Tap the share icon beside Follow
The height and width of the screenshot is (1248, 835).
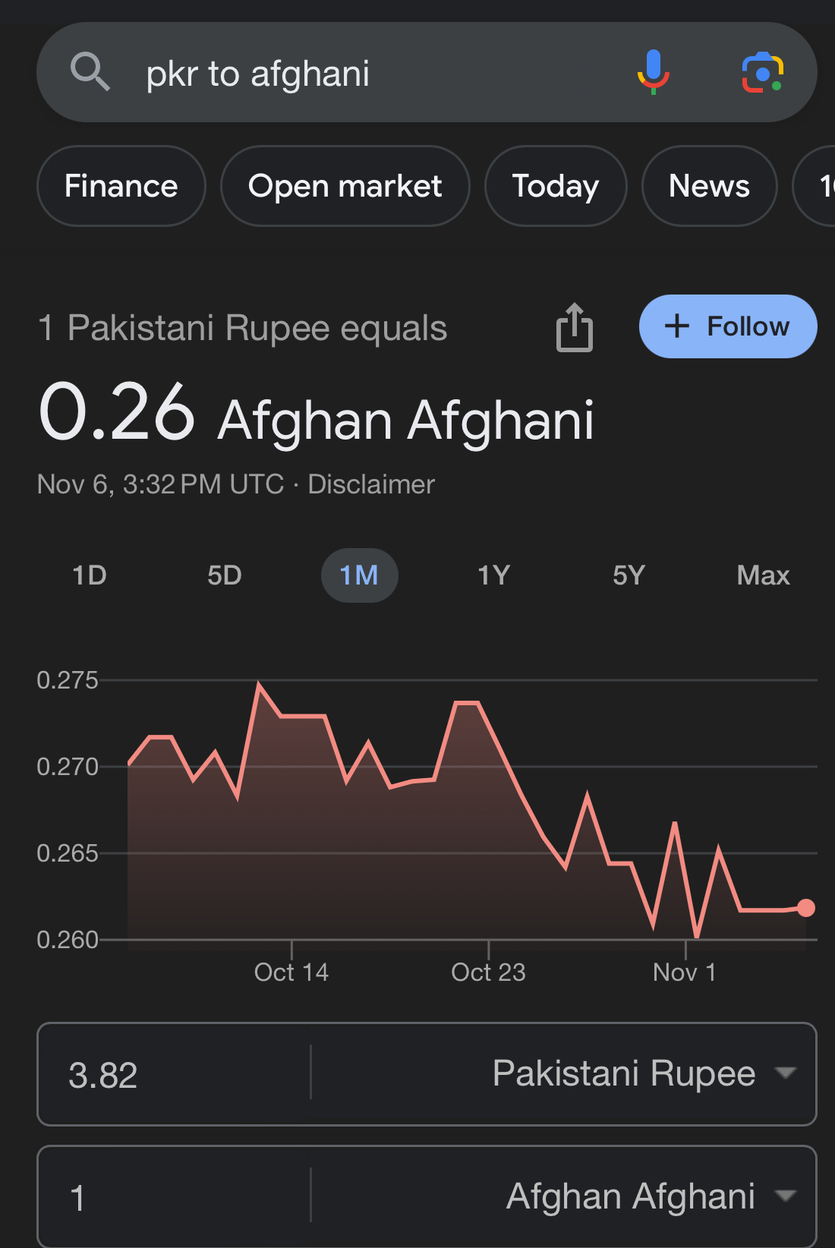(x=575, y=327)
